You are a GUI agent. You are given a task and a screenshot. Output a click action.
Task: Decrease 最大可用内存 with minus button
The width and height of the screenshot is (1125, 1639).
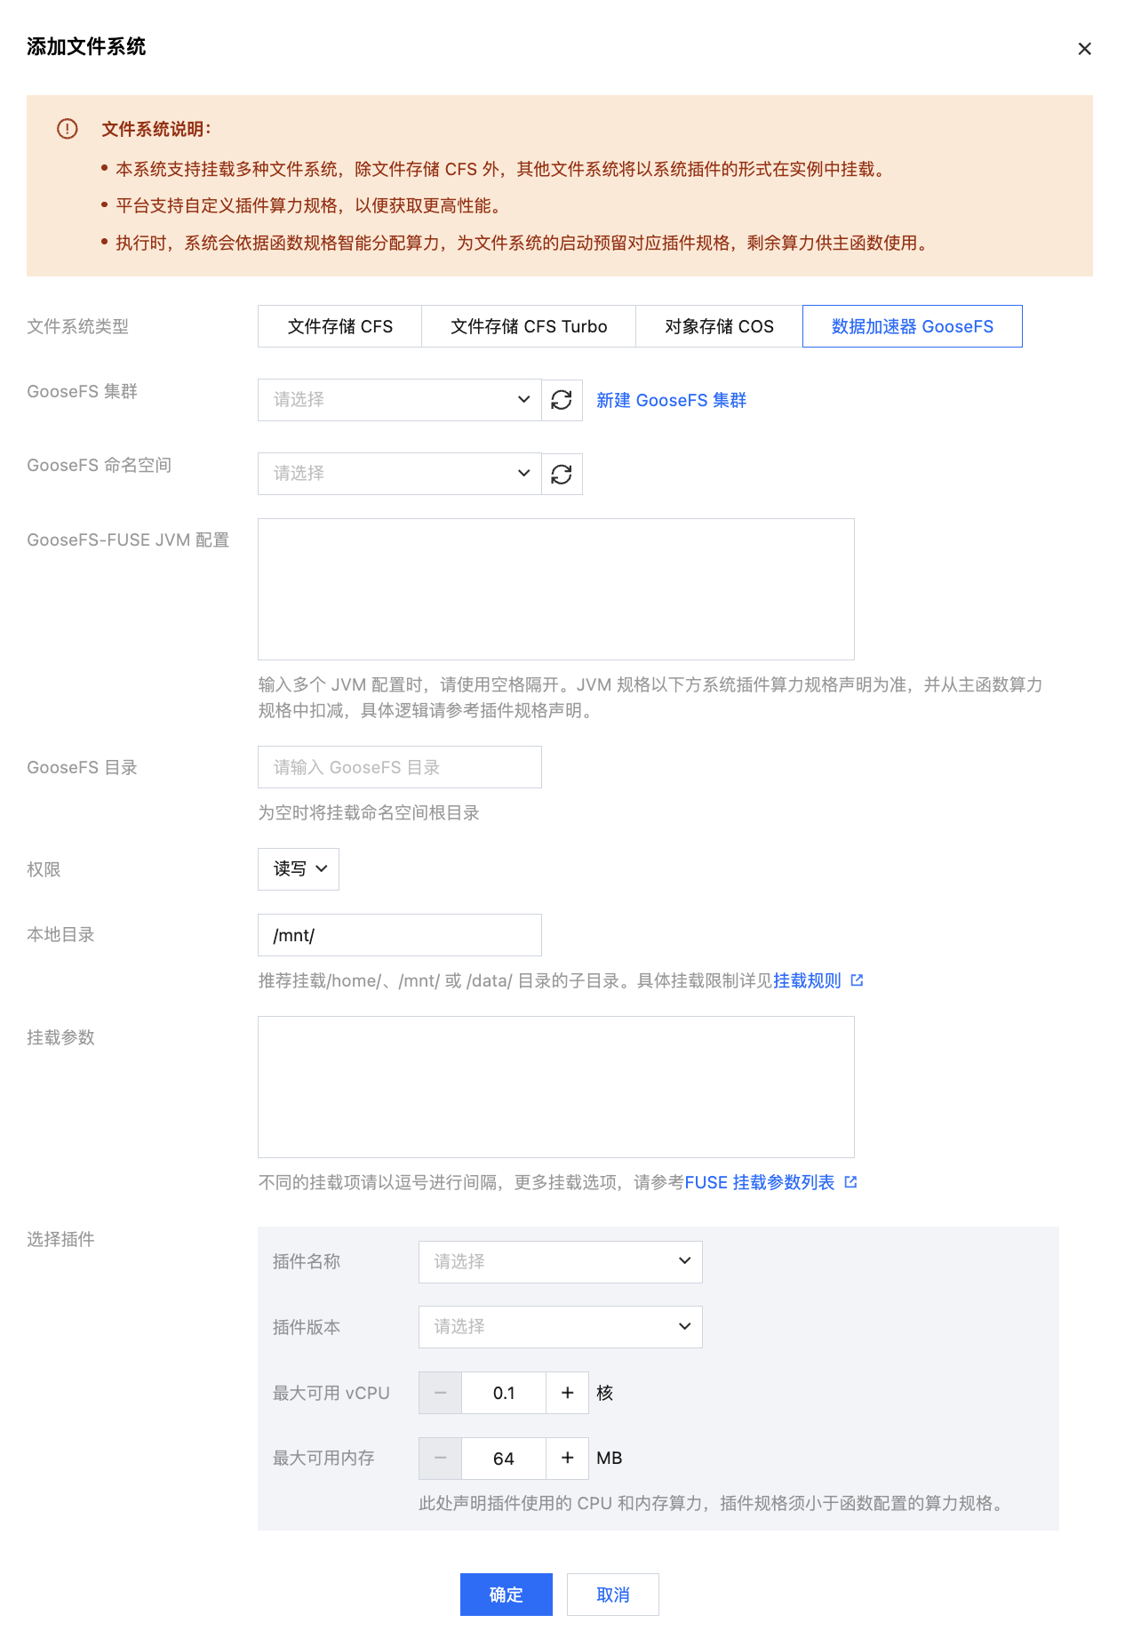click(440, 1459)
